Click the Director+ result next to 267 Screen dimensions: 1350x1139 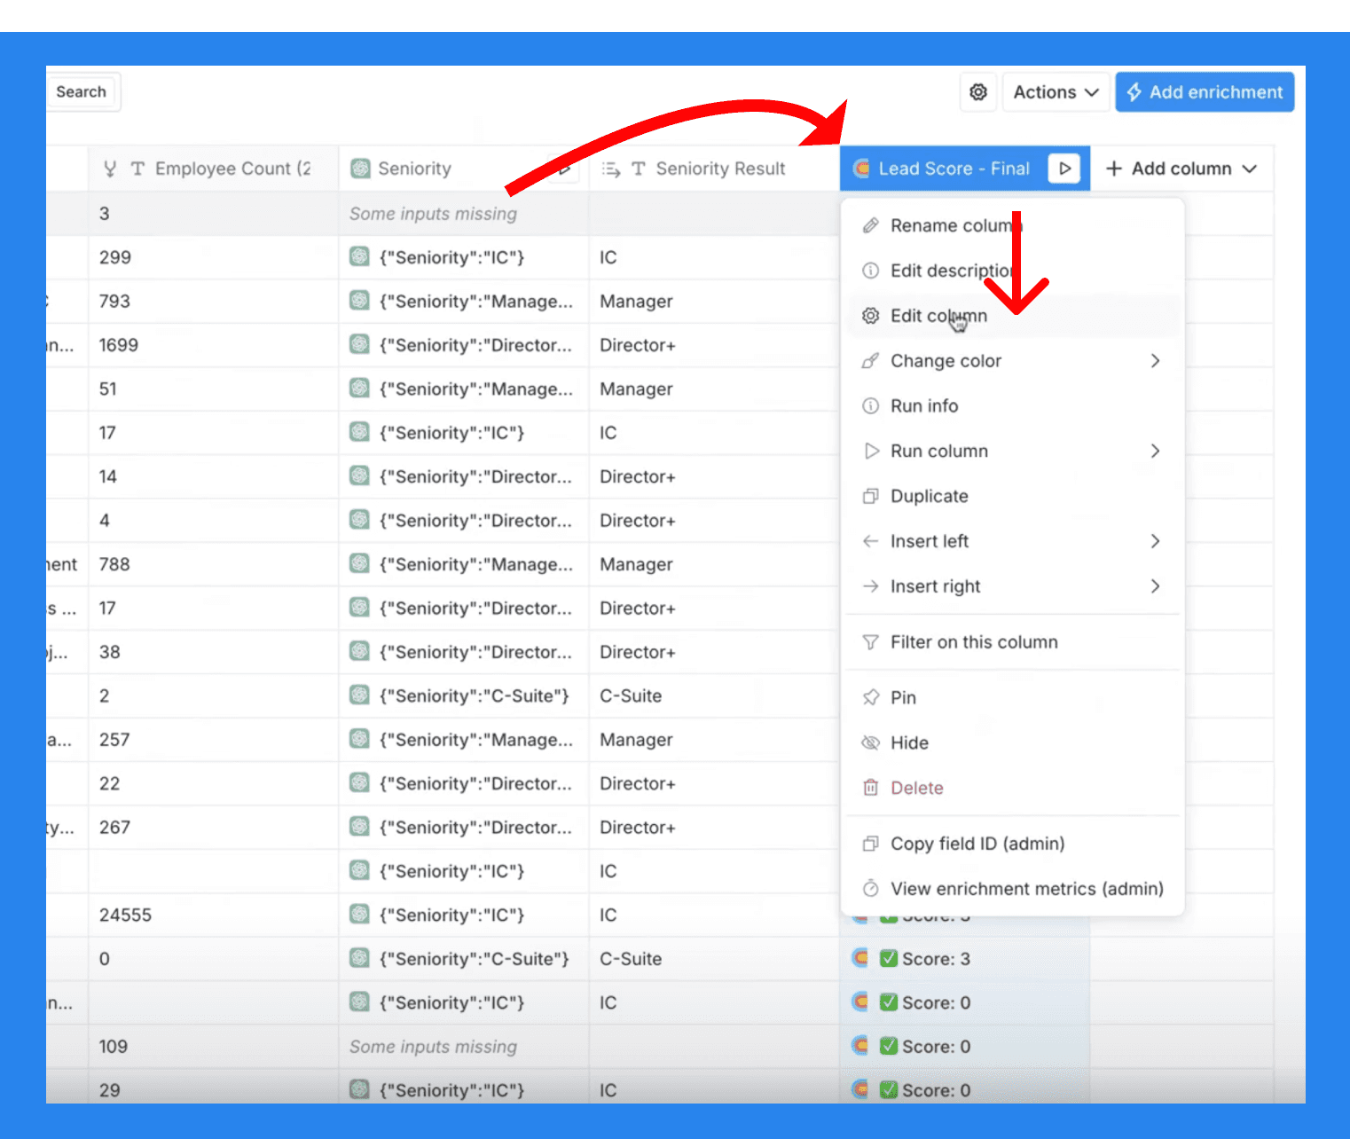coord(714,828)
